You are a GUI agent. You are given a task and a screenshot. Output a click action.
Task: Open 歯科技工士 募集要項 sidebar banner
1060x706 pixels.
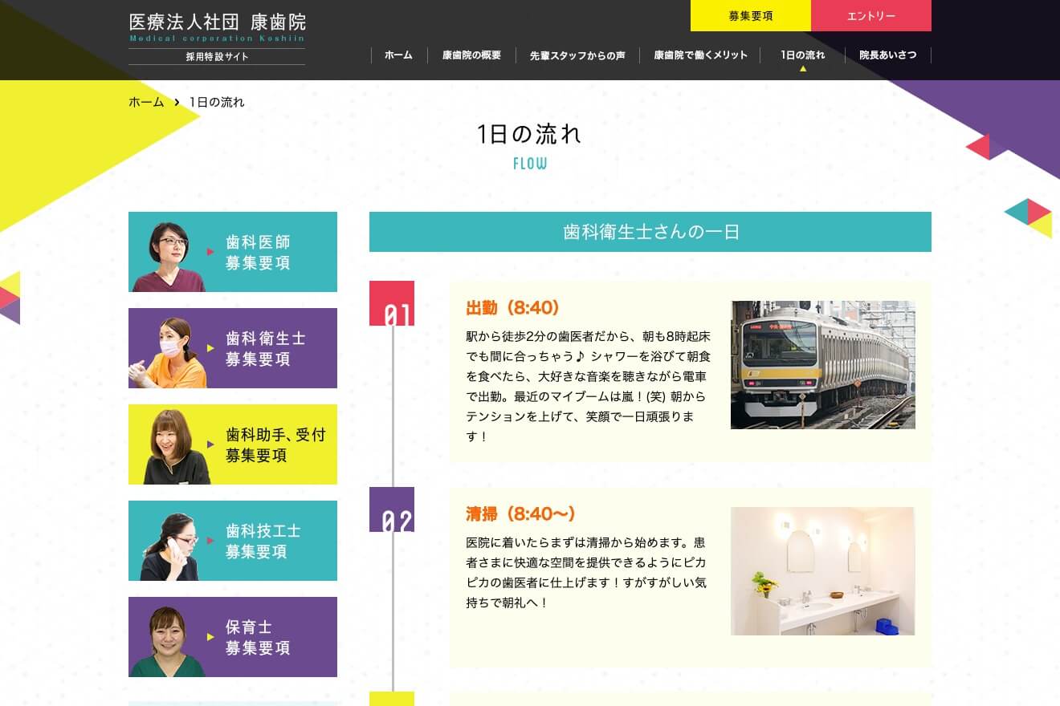click(x=233, y=541)
